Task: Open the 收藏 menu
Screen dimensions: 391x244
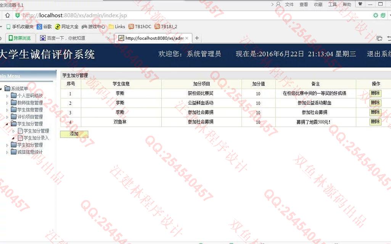Action: point(318,4)
